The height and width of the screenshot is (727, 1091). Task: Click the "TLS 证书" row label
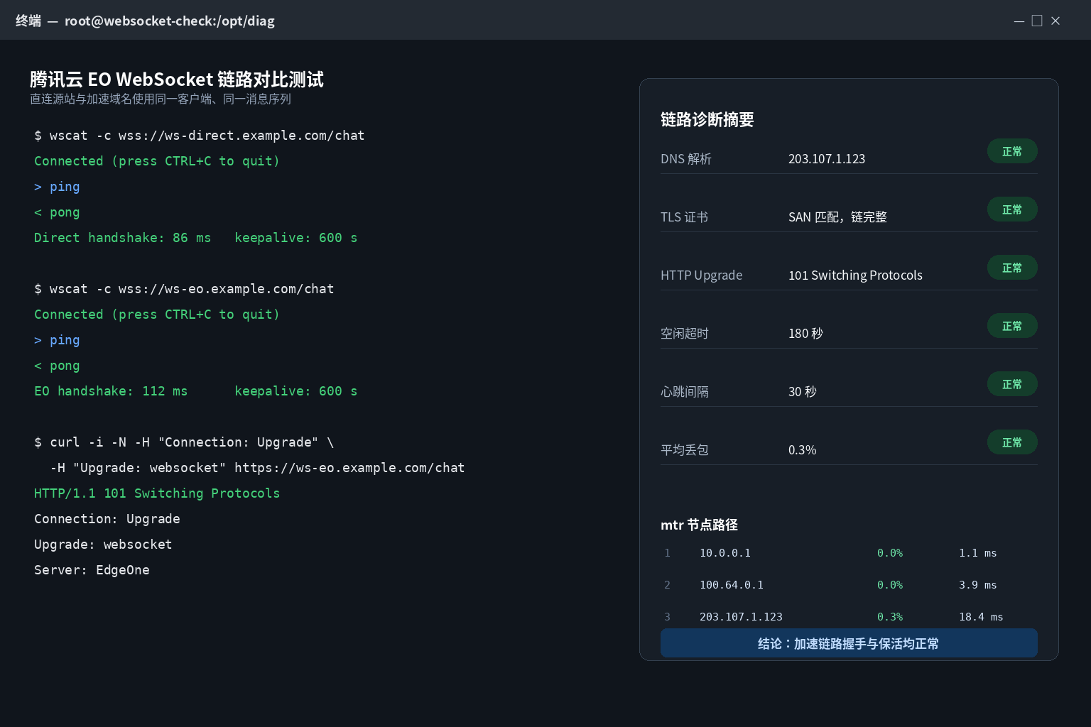pyautogui.click(x=685, y=217)
